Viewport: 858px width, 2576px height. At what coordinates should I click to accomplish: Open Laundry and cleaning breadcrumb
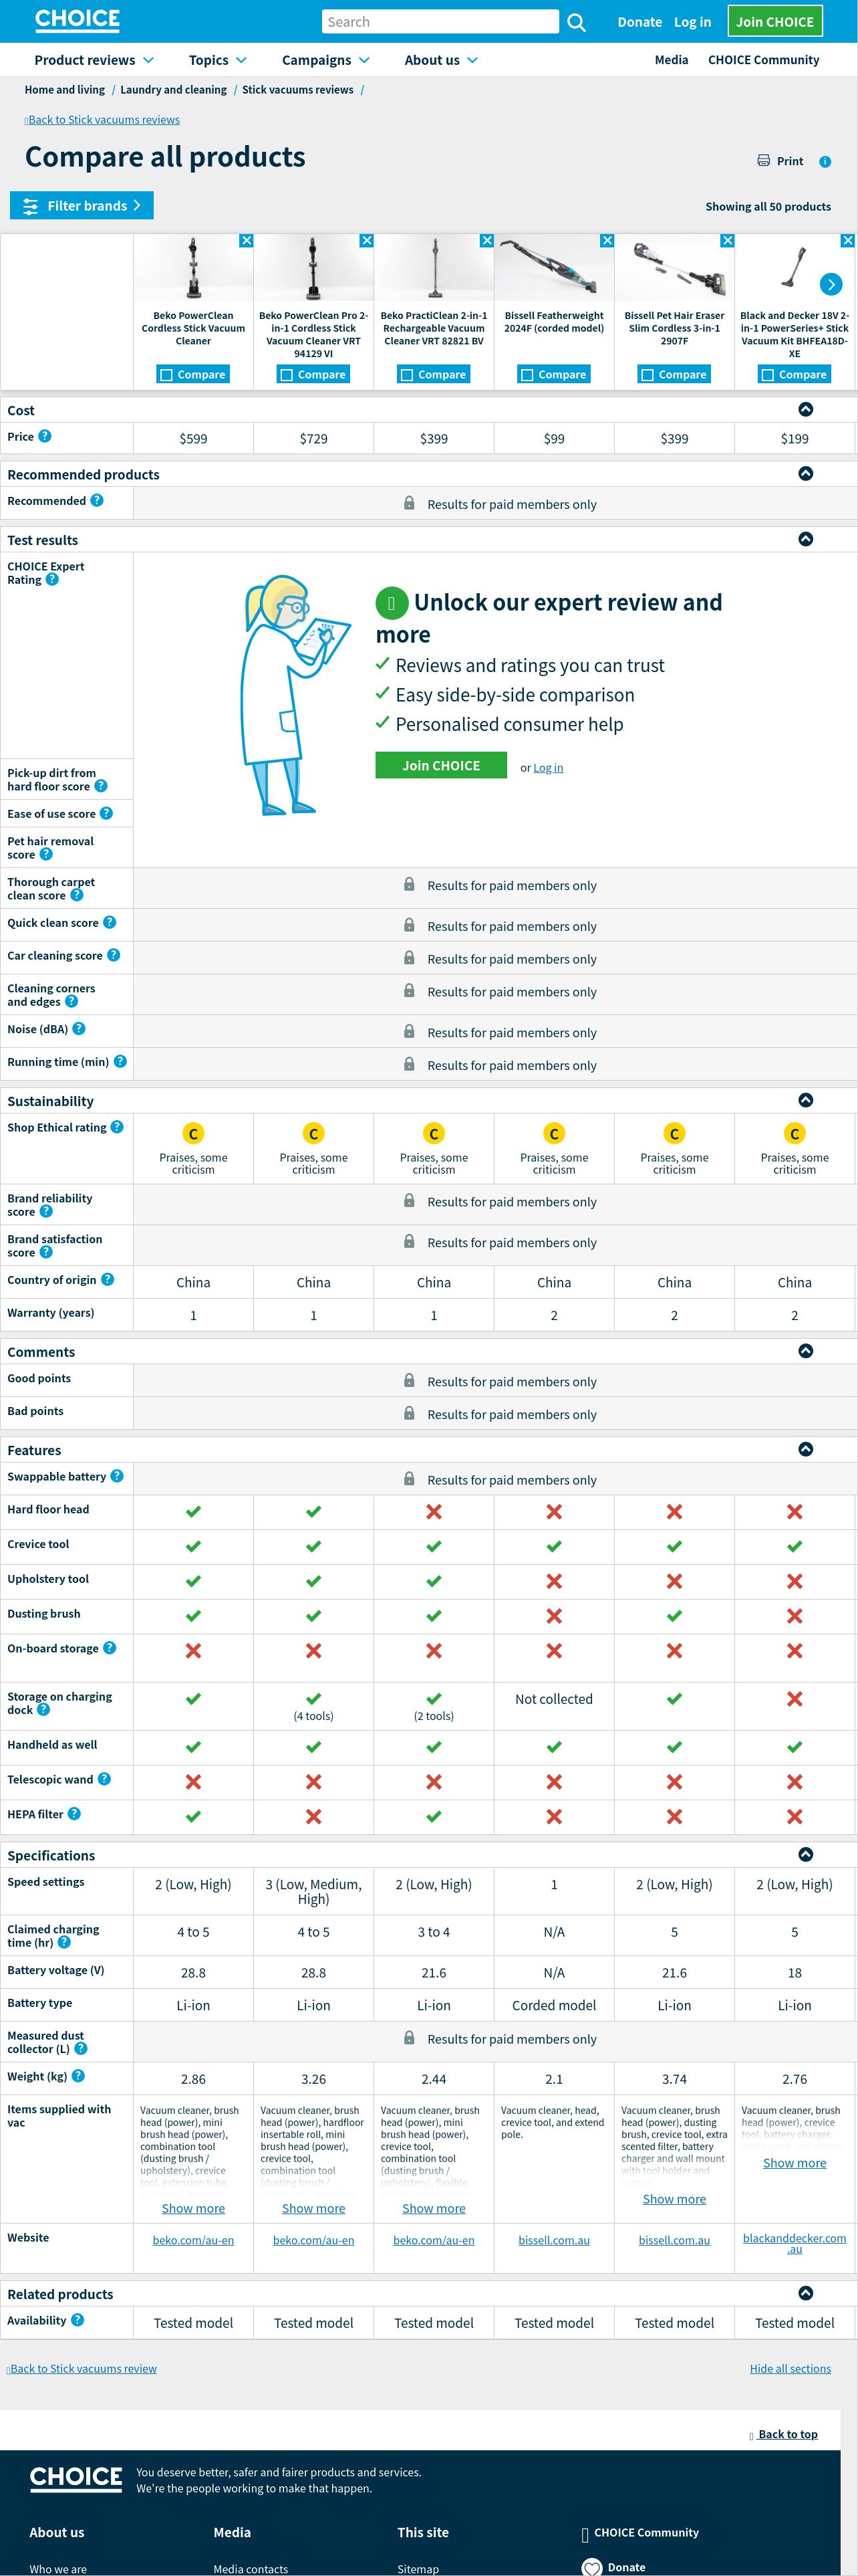pos(174,90)
